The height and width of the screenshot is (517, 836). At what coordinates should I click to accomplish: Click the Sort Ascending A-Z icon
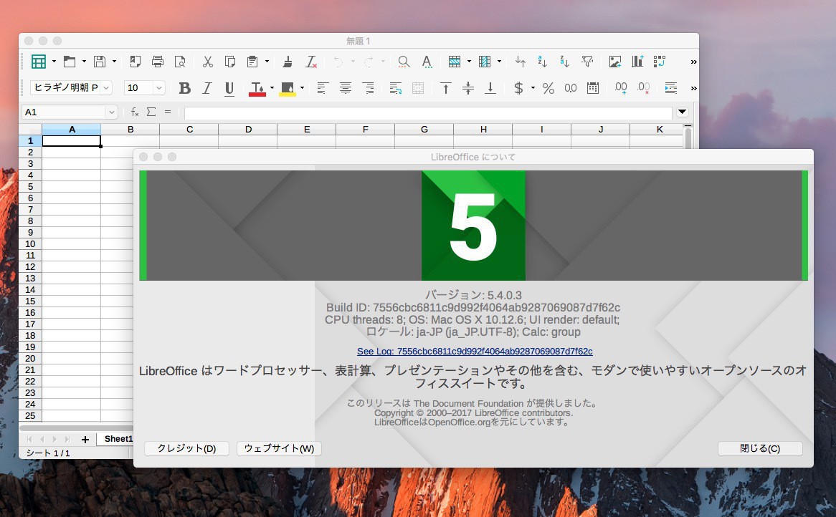[542, 62]
